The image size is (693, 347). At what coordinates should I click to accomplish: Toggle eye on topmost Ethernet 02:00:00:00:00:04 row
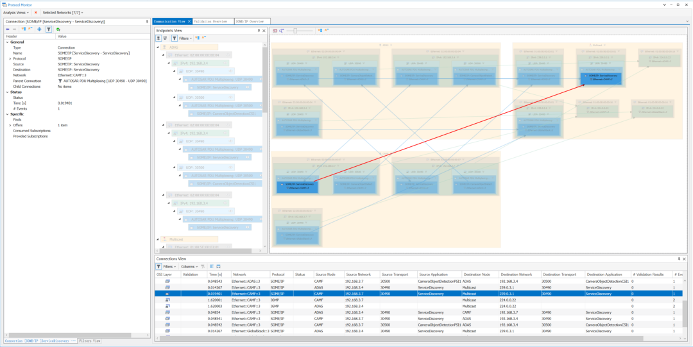click(x=228, y=55)
